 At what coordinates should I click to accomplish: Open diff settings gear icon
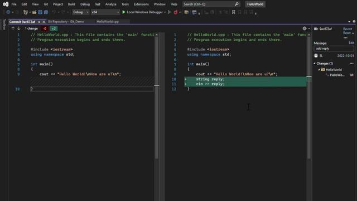pos(305,28)
